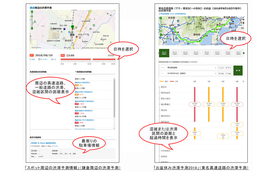Click the red 渋滞 legend marker
Image resolution: width=275 pixels, height=172 pixels.
pyautogui.click(x=172, y=81)
